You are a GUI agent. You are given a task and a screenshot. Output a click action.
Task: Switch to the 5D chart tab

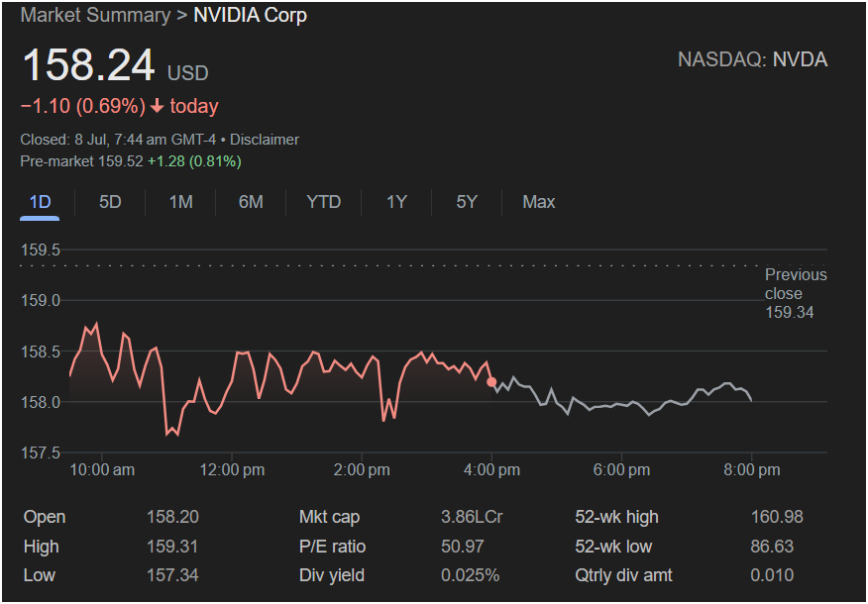[x=110, y=202]
